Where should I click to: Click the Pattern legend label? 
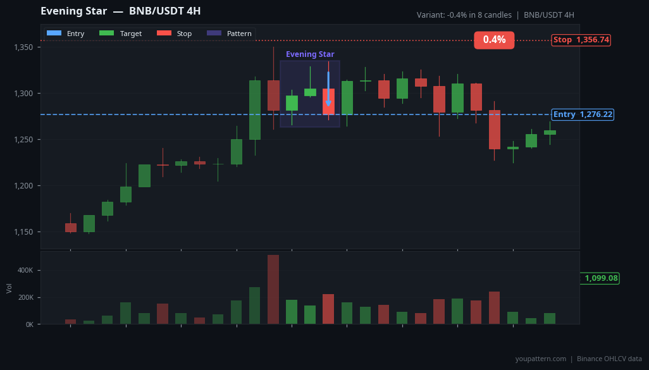click(239, 34)
